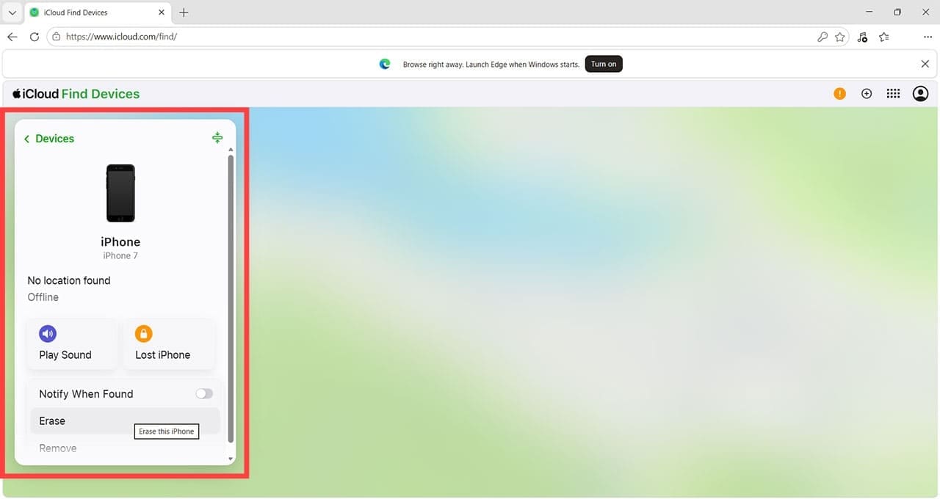Toggle Notify When Found switch
The width and height of the screenshot is (940, 499).
[204, 394]
